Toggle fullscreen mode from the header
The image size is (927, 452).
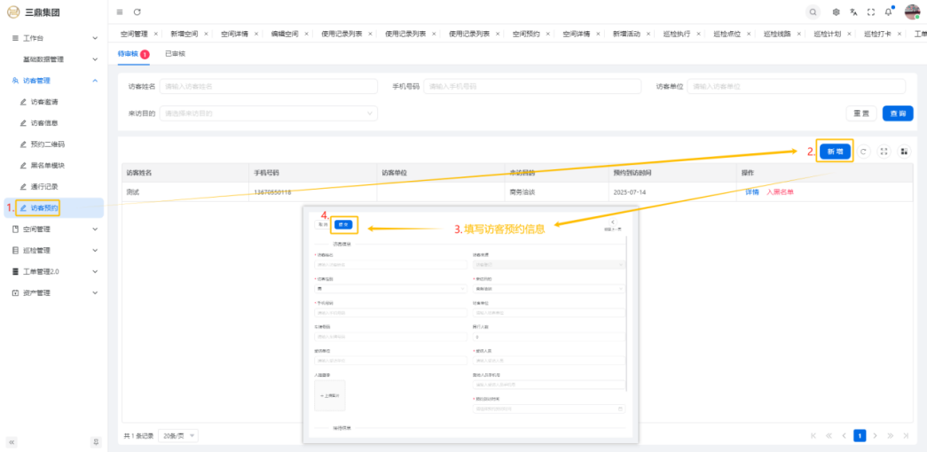870,12
